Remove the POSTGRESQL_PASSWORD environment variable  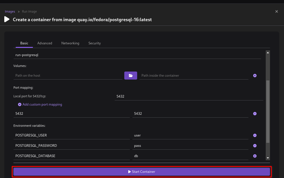pos(255,146)
